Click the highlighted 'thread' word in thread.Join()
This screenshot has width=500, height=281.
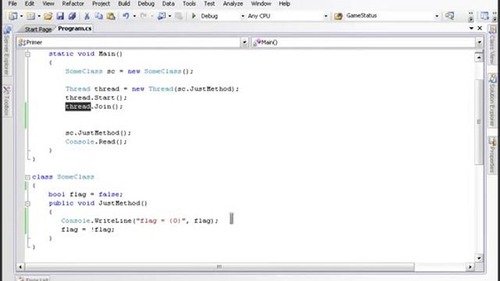(78, 107)
